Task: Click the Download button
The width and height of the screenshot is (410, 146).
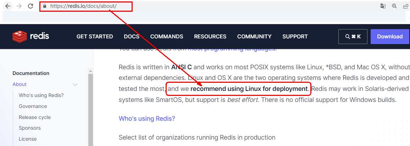Action: 390,37
